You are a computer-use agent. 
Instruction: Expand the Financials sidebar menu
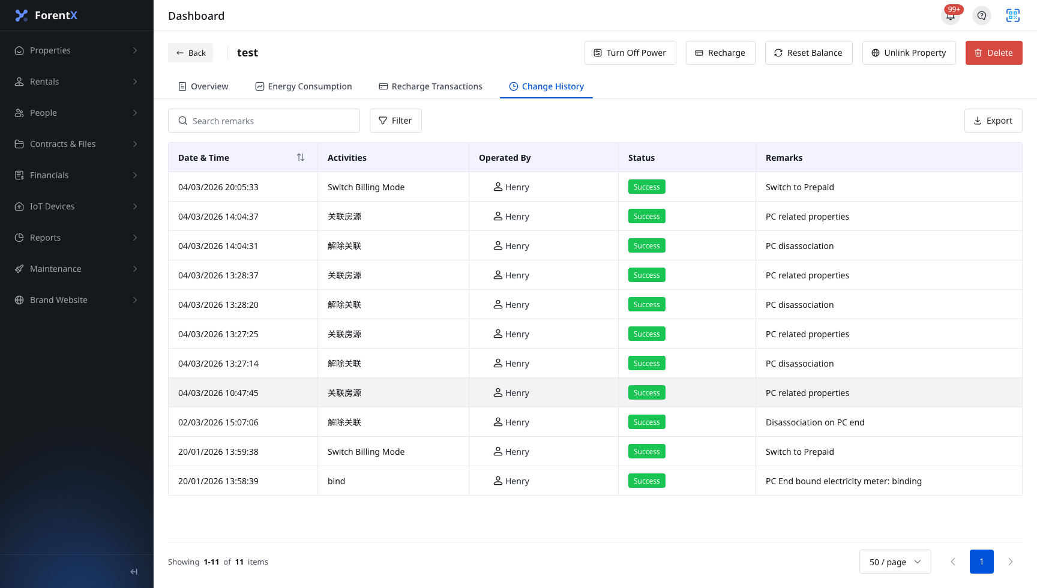click(77, 175)
